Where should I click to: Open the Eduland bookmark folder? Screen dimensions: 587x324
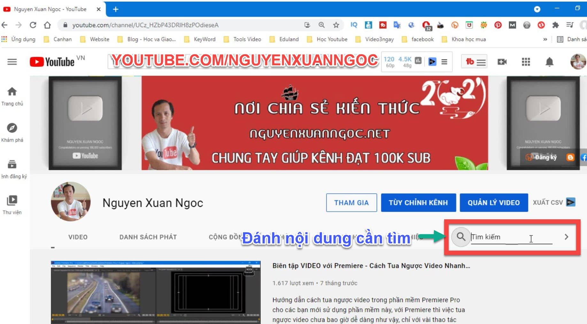coord(284,39)
